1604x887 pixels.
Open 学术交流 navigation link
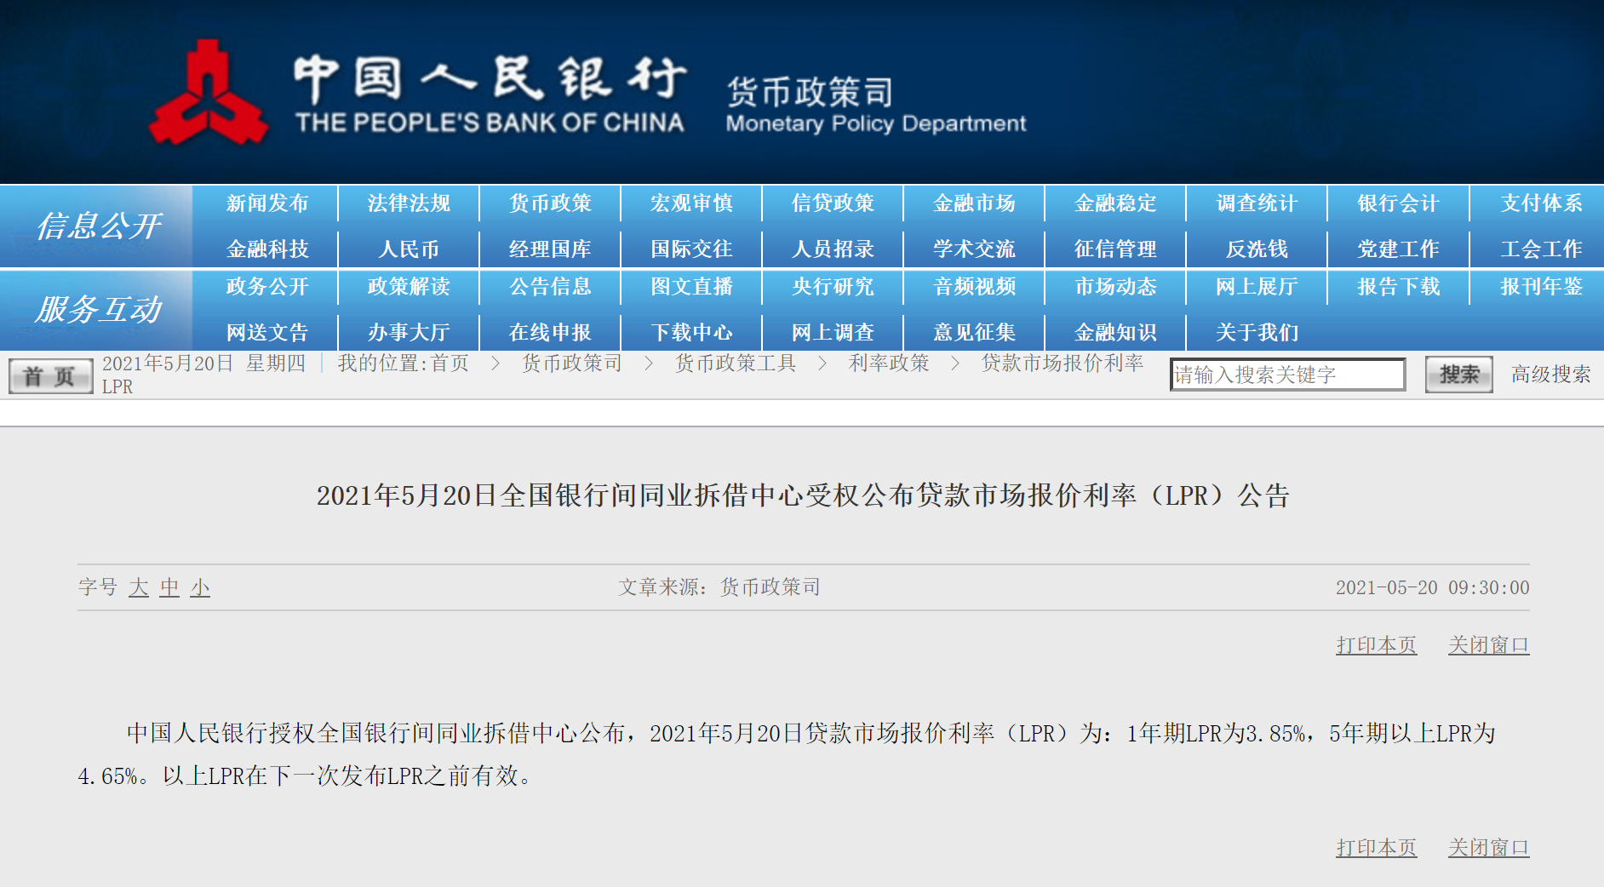click(974, 249)
